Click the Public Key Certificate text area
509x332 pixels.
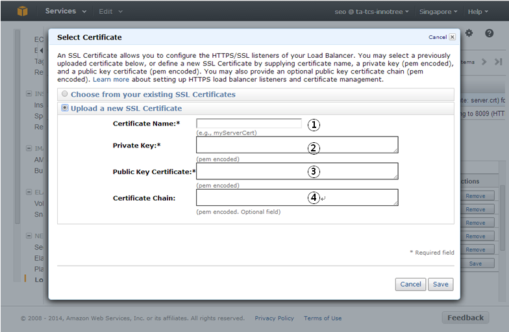coord(297,172)
